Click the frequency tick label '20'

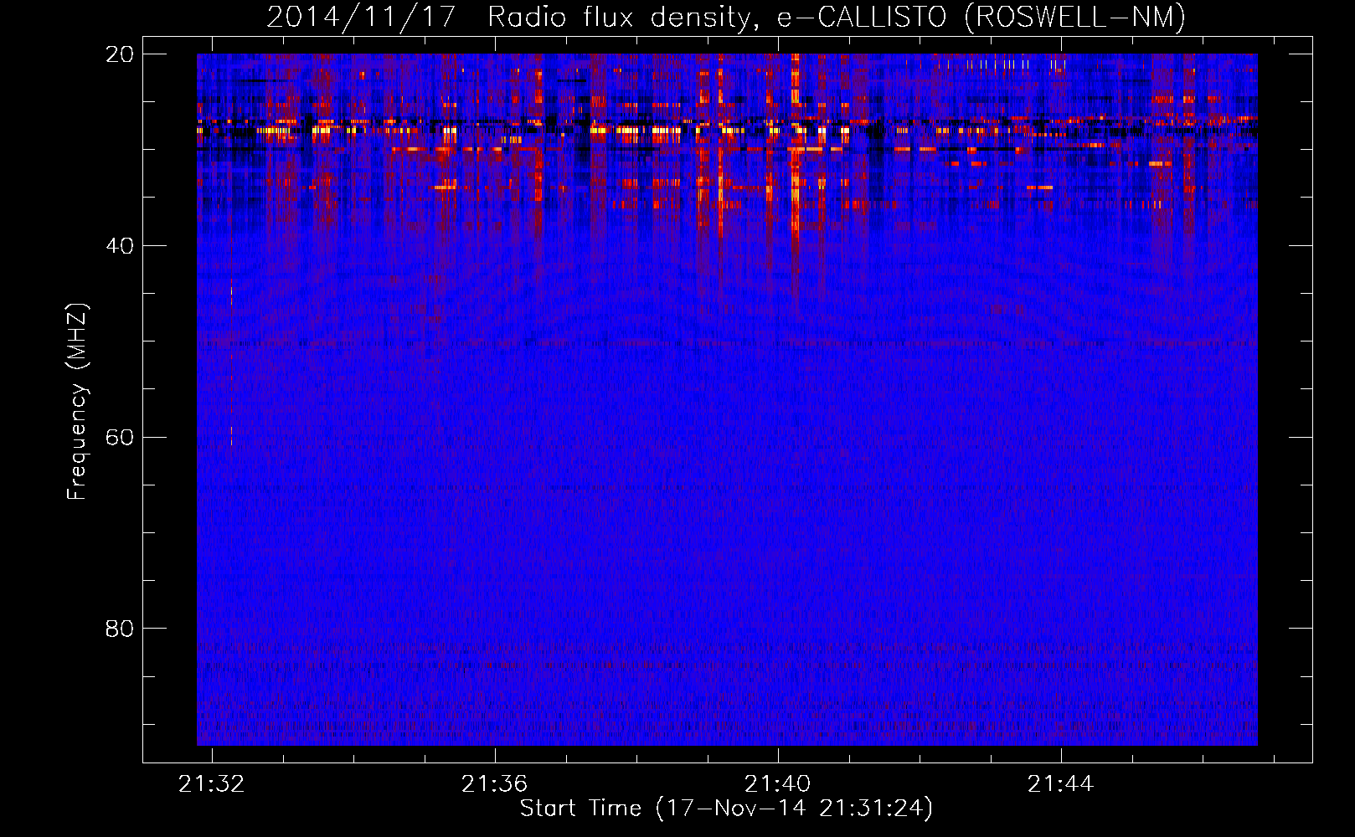pos(121,54)
